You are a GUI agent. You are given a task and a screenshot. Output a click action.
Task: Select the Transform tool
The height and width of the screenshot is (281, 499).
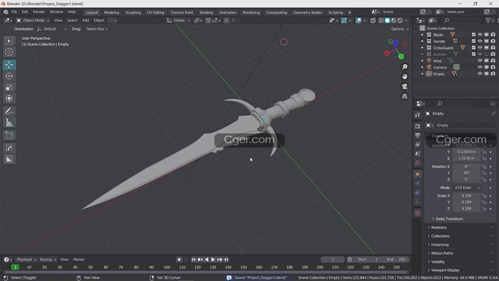pos(9,98)
